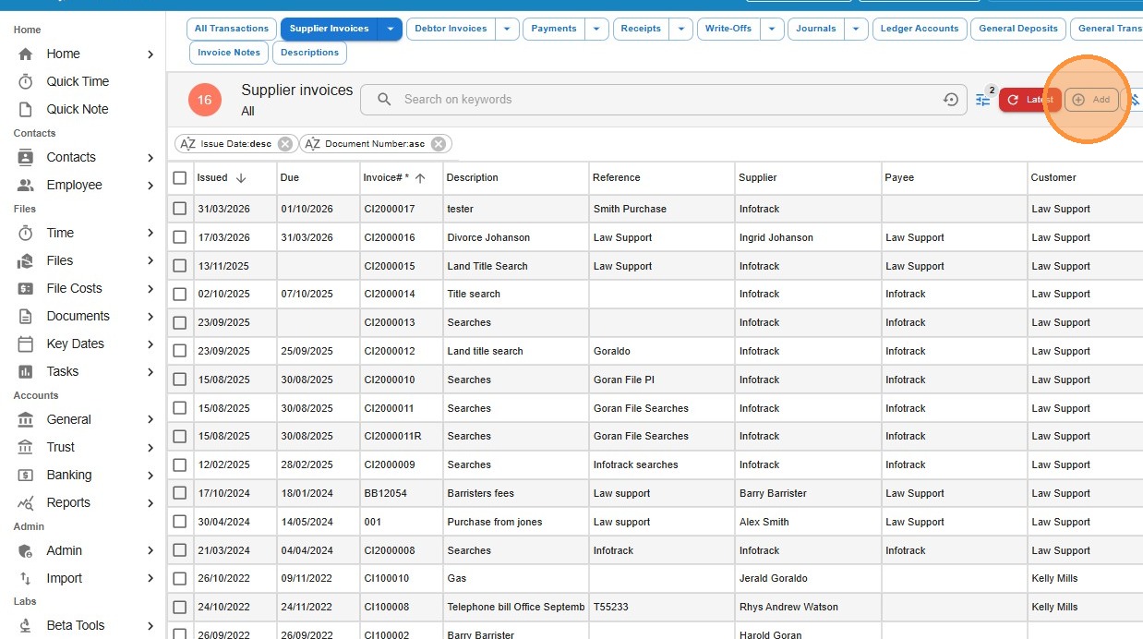The height and width of the screenshot is (639, 1143).
Task: Tick checkbox for invoice CI2000009
Action: click(x=180, y=465)
